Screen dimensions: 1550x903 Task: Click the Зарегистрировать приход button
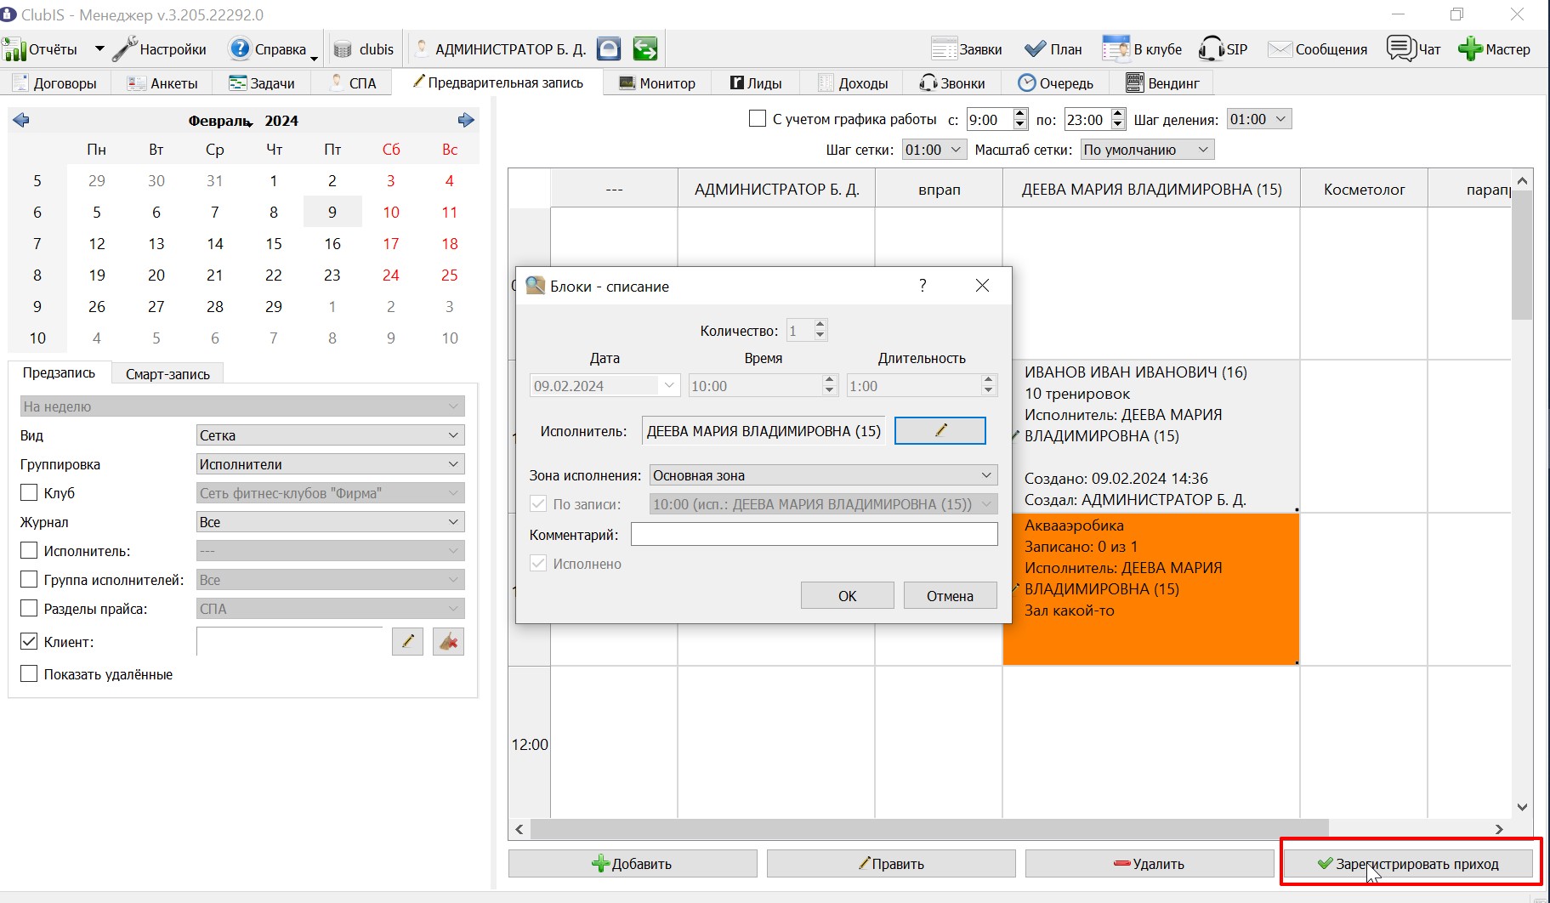pos(1408,864)
